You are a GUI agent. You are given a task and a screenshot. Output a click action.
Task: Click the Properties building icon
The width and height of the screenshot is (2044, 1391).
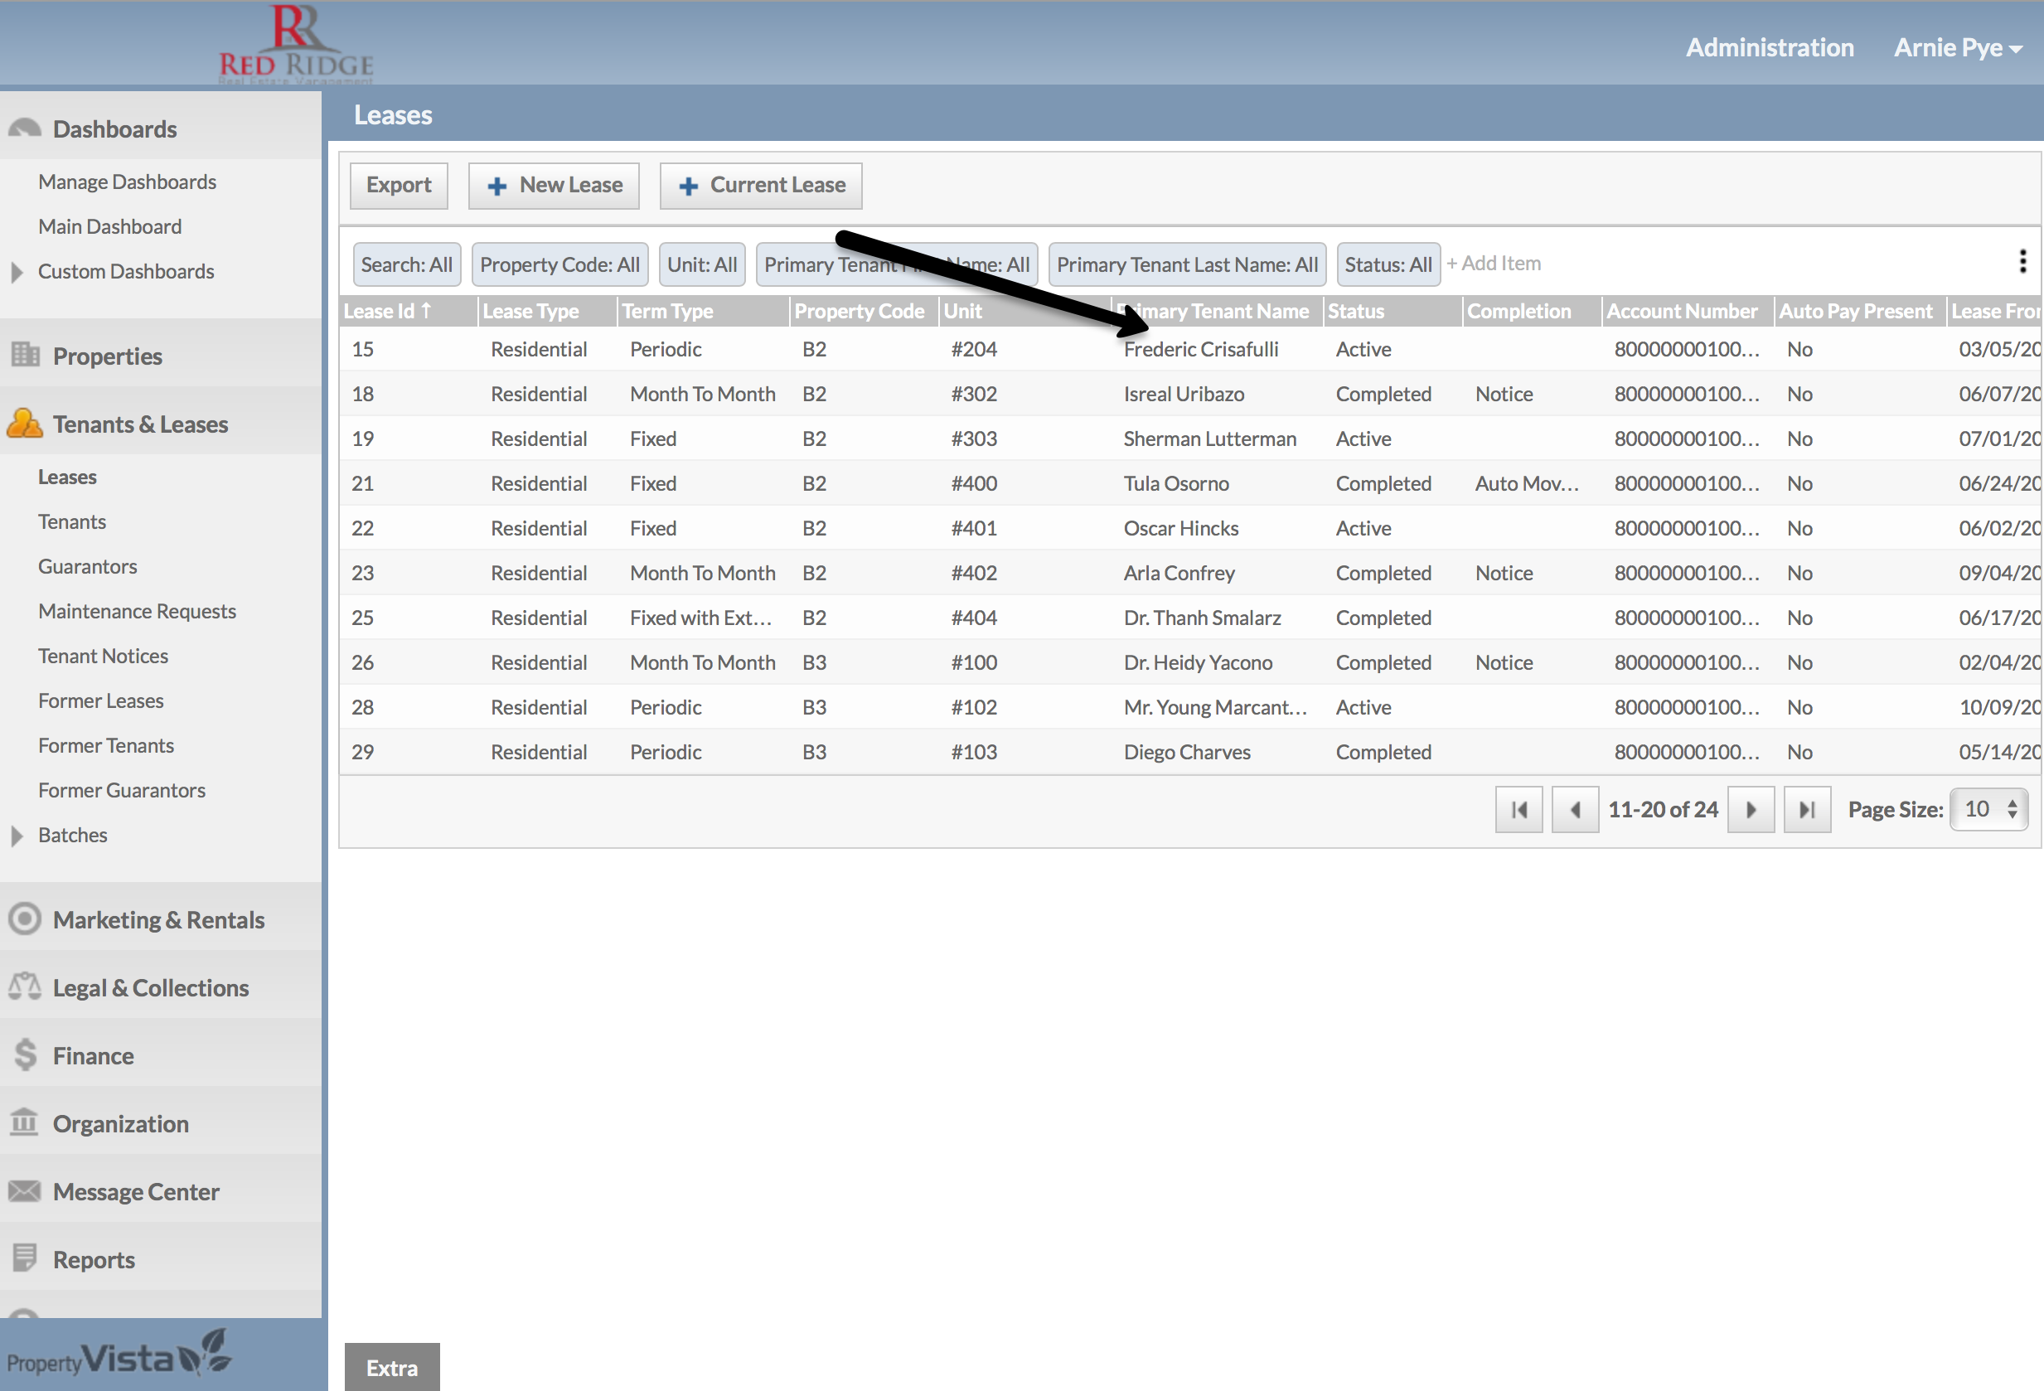click(x=25, y=355)
